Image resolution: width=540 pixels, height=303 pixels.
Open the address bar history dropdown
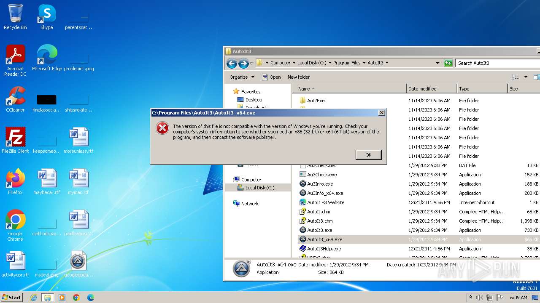tap(437, 63)
